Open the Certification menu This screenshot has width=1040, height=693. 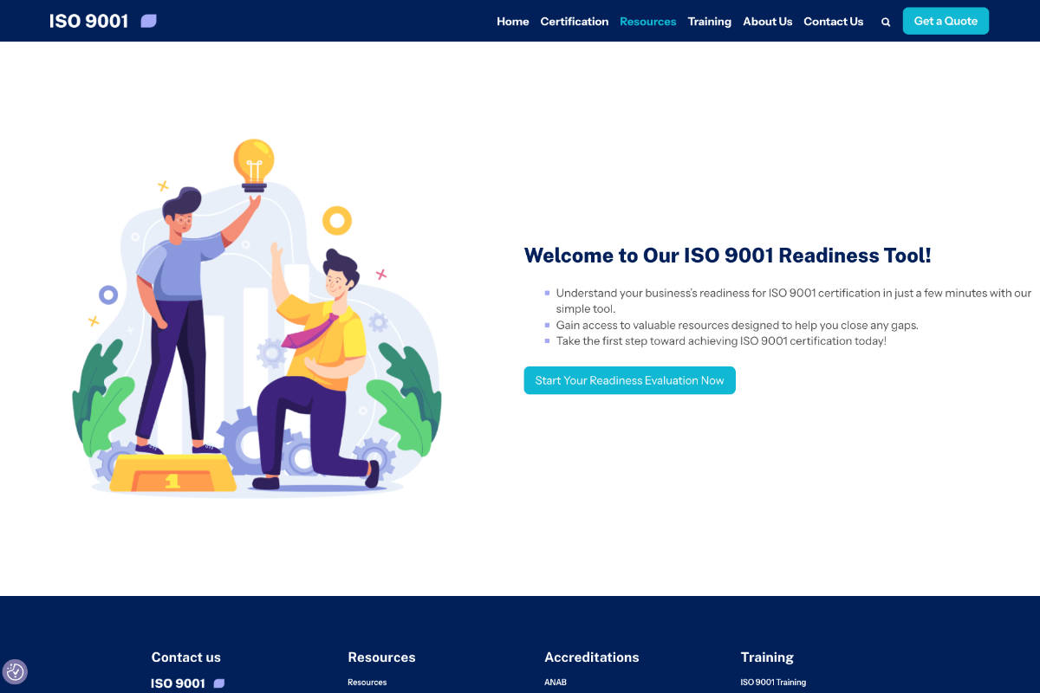coord(574,22)
